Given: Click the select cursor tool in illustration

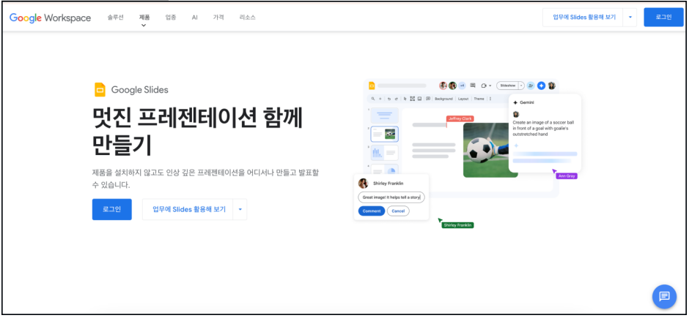Looking at the screenshot, I should (405, 99).
